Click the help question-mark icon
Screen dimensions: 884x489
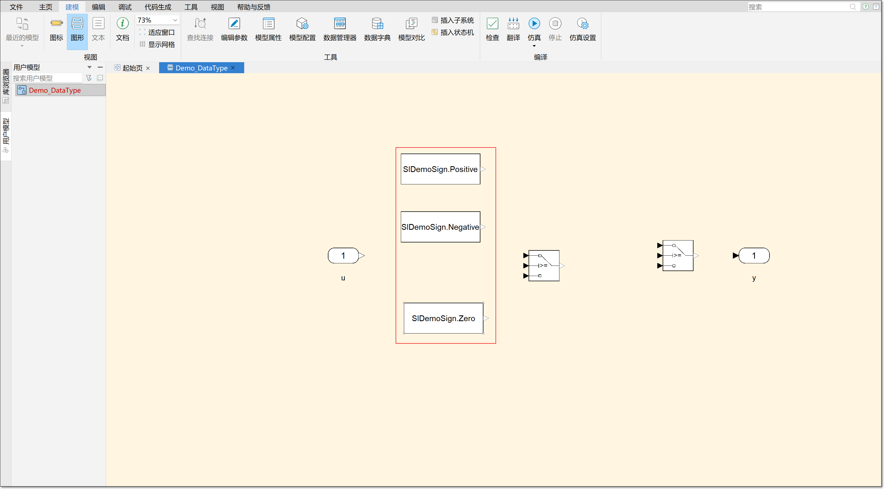[866, 7]
